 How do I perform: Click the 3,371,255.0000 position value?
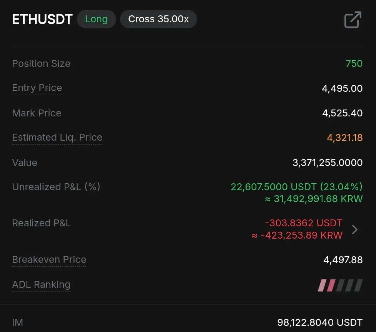pos(328,163)
